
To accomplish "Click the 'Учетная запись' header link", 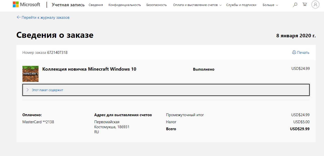I will [68, 5].
